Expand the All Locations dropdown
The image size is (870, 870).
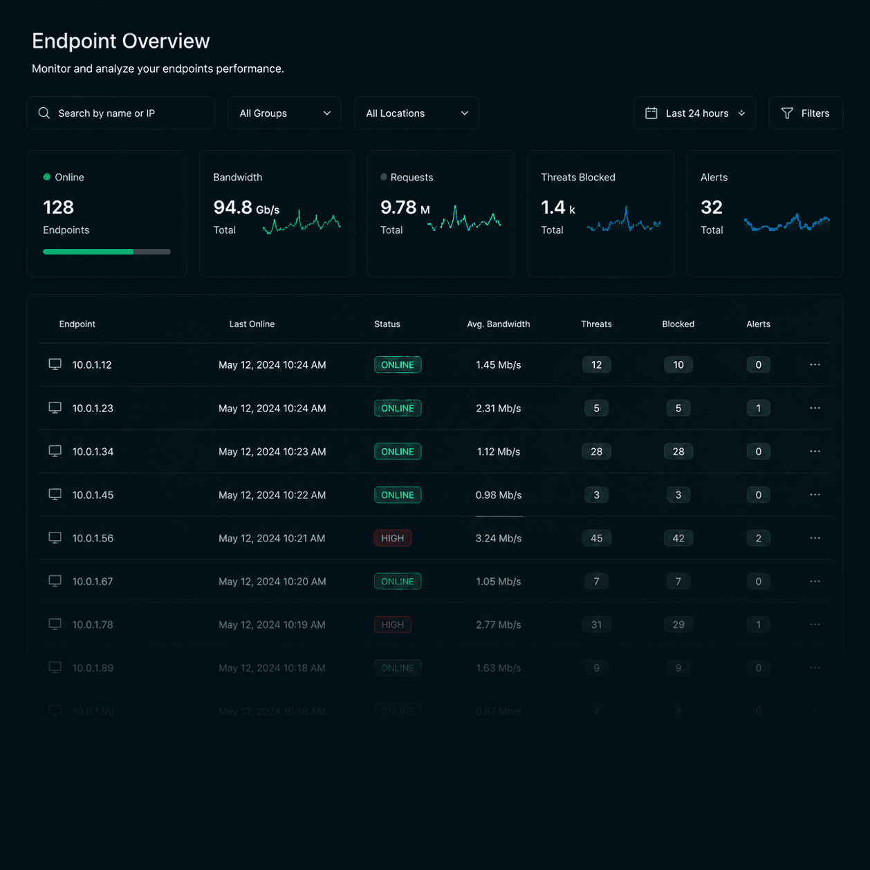coord(416,113)
